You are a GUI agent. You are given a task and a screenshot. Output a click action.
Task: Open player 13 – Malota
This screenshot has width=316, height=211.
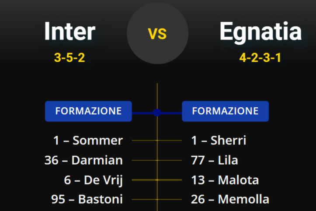point(225,180)
